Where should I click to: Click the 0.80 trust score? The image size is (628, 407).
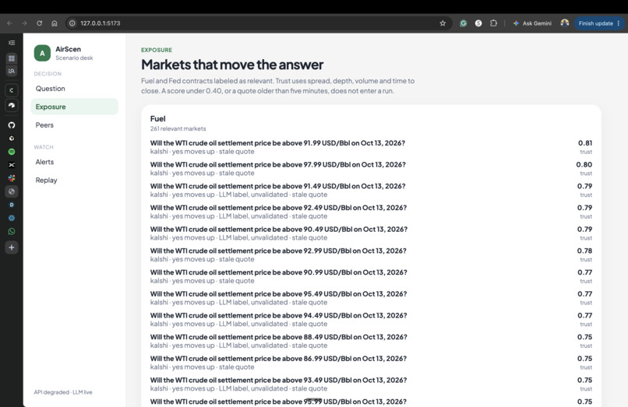click(584, 164)
